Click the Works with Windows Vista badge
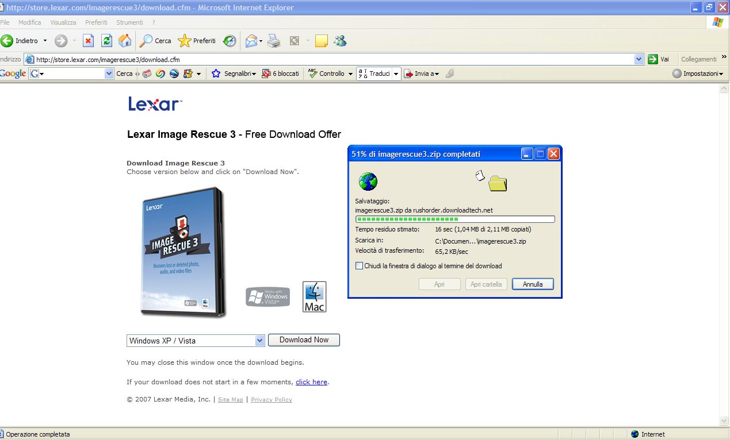Image resolution: width=730 pixels, height=440 pixels. pos(268,297)
